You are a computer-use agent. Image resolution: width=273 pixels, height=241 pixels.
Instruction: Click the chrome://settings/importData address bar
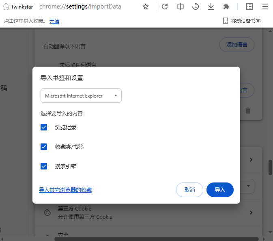click(x=80, y=7)
